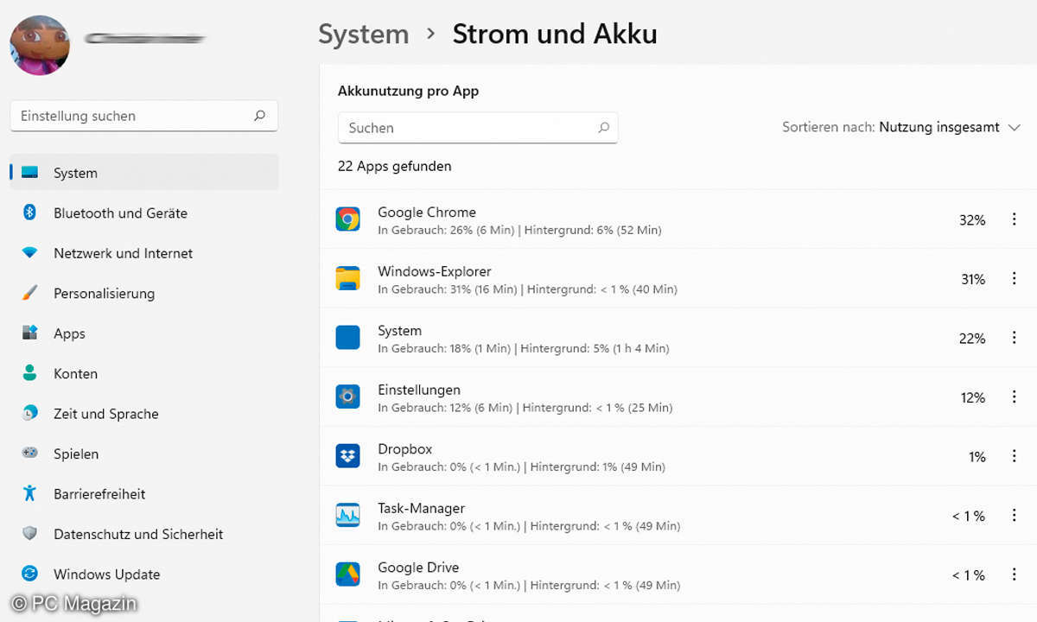Focus the Einstellung suchen search field

(144, 116)
